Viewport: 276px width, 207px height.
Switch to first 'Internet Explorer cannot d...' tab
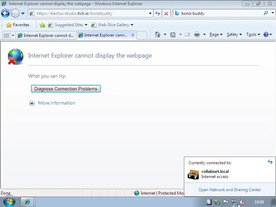point(46,36)
